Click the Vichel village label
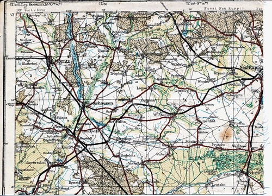This screenshot has width=272, height=196. 161,154
